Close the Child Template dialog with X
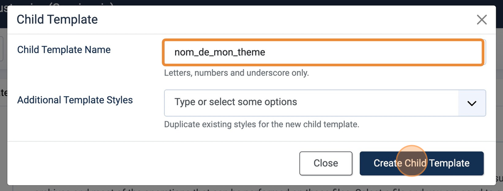This screenshot has height=191, width=503. point(481,20)
